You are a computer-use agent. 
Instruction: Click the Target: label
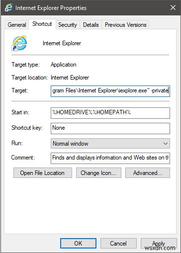[20, 90]
